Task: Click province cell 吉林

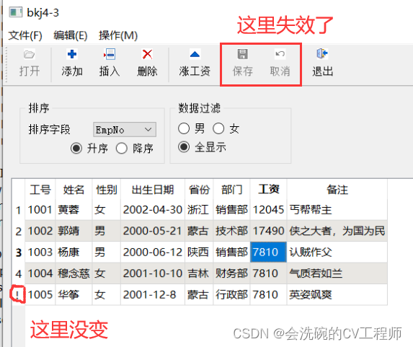Action: (x=199, y=273)
